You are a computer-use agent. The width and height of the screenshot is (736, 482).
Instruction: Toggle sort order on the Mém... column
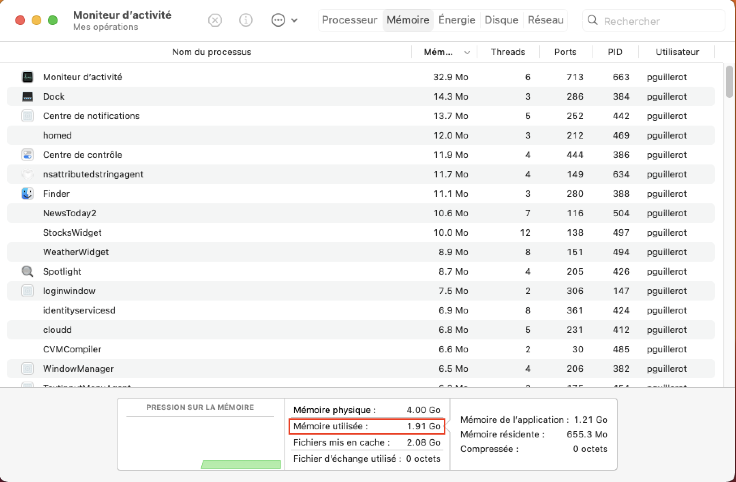445,52
